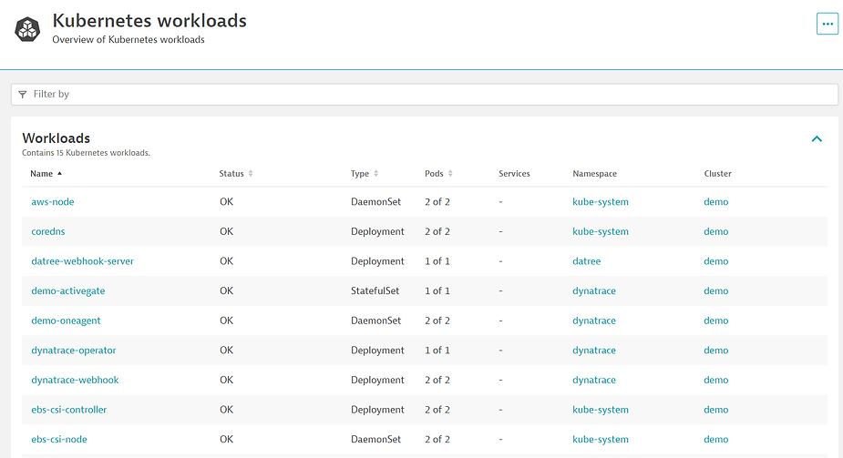Open demo cluster in demo-activegate row

[716, 291]
